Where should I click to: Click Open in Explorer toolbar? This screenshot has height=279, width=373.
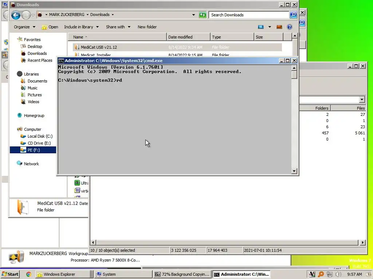coord(50,27)
